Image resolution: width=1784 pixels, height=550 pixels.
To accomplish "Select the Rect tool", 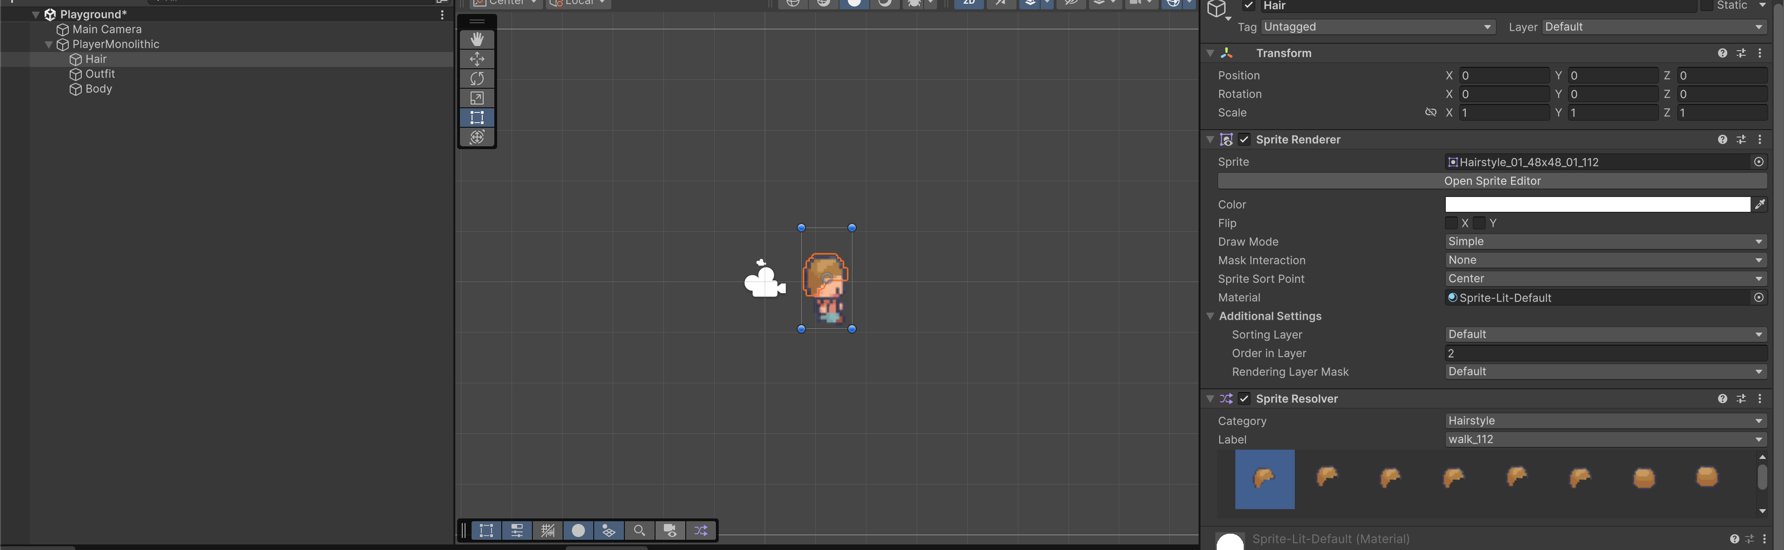I will point(477,117).
